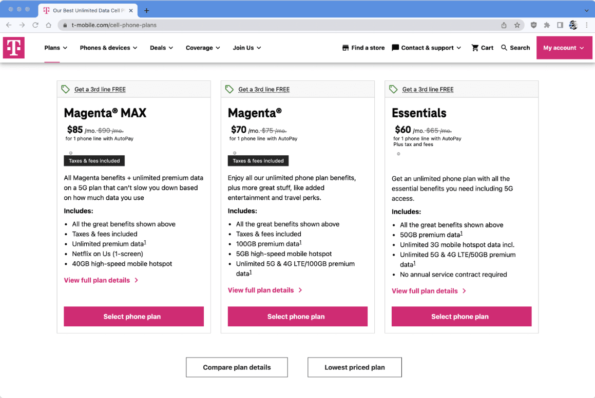The image size is (595, 398).
Task: Click the browser share icon
Action: coord(504,25)
